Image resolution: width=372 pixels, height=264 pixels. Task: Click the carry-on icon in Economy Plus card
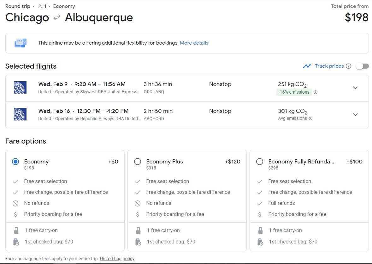[x=138, y=230]
